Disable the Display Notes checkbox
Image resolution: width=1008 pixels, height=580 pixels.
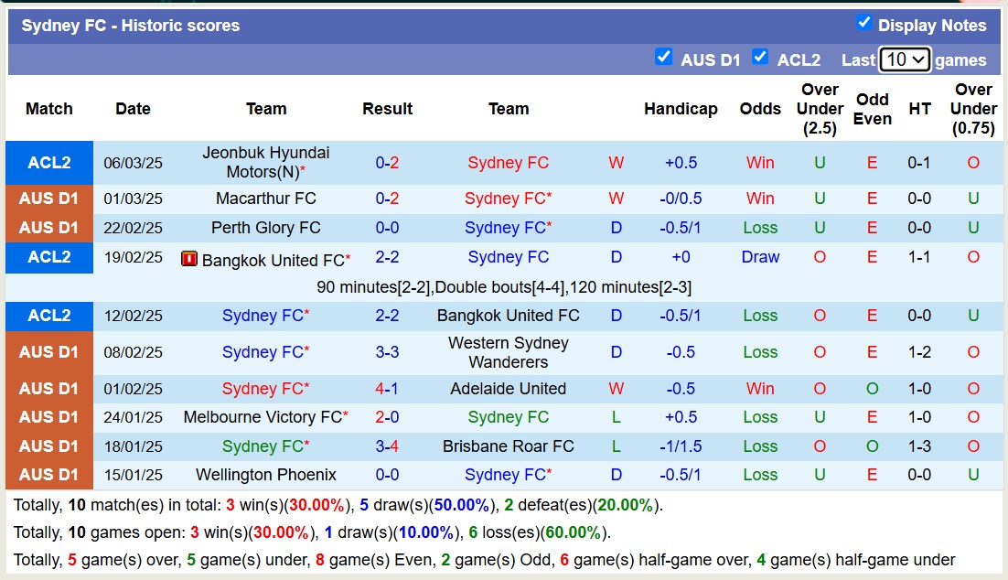click(x=863, y=25)
